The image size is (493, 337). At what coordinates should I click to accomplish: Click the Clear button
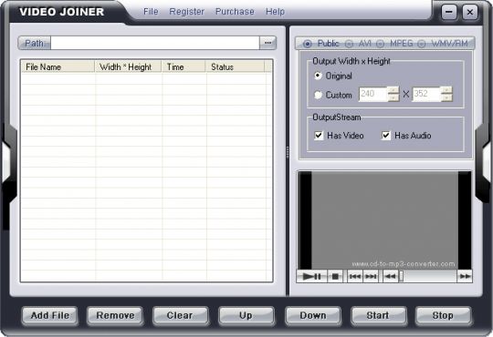pos(180,316)
